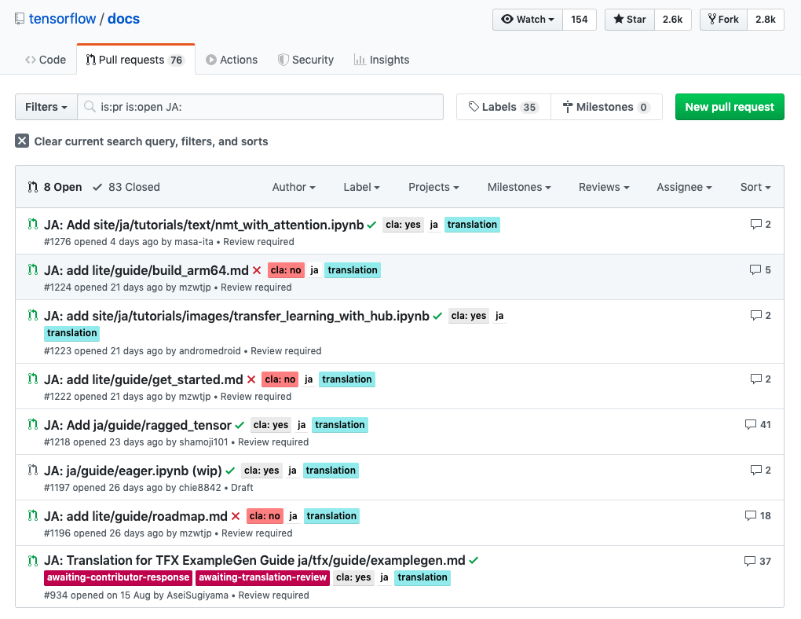
Task: Open the Sort dropdown
Action: pyautogui.click(x=755, y=187)
